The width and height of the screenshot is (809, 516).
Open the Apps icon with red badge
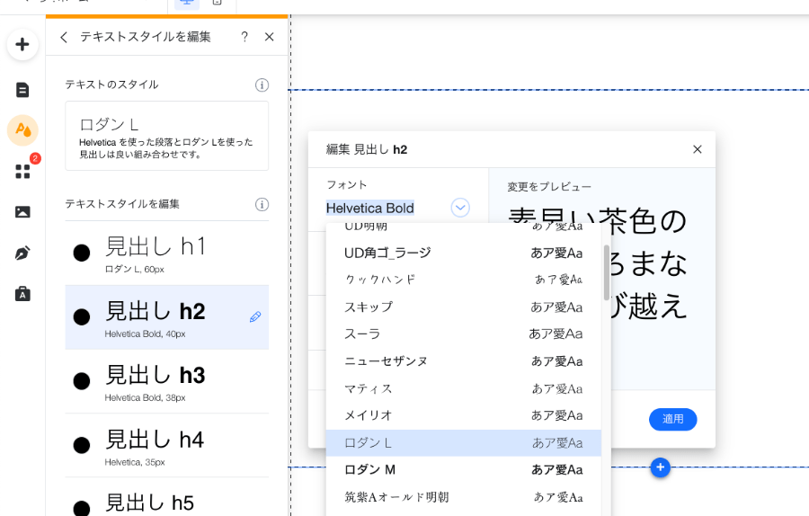click(x=22, y=172)
